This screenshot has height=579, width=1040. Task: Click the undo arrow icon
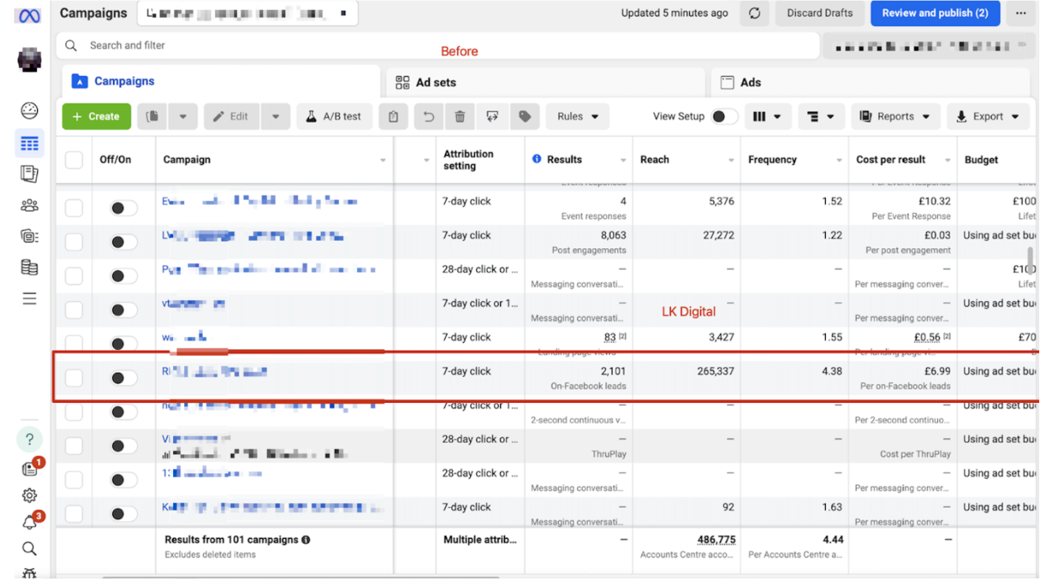click(x=428, y=116)
